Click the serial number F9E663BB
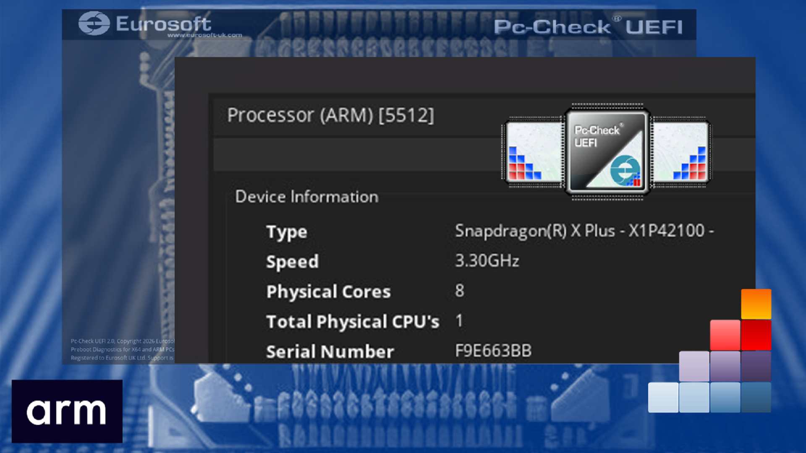The image size is (806, 453). coord(494,351)
